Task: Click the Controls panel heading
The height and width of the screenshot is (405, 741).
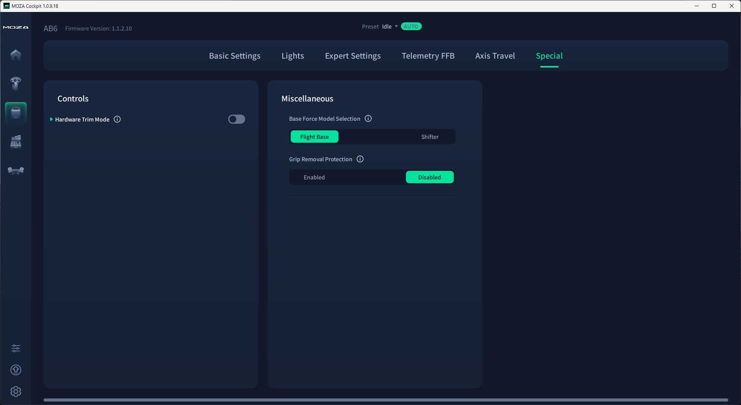Action: (x=73, y=98)
